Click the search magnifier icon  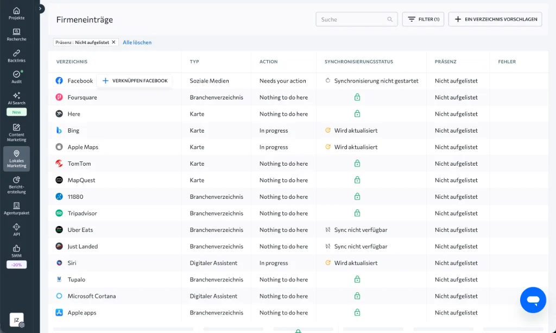[390, 20]
